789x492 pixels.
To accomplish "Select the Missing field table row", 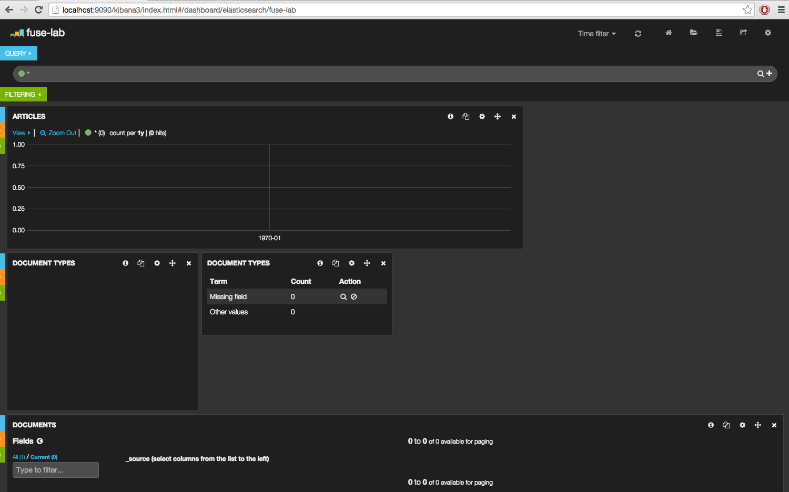I will 297,296.
